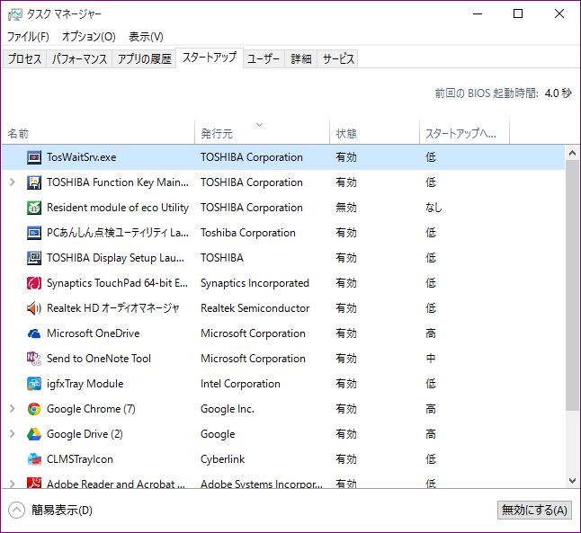Screen dimensions: 581x533
Task: Select the スタートアップ tab
Action: tap(210, 58)
